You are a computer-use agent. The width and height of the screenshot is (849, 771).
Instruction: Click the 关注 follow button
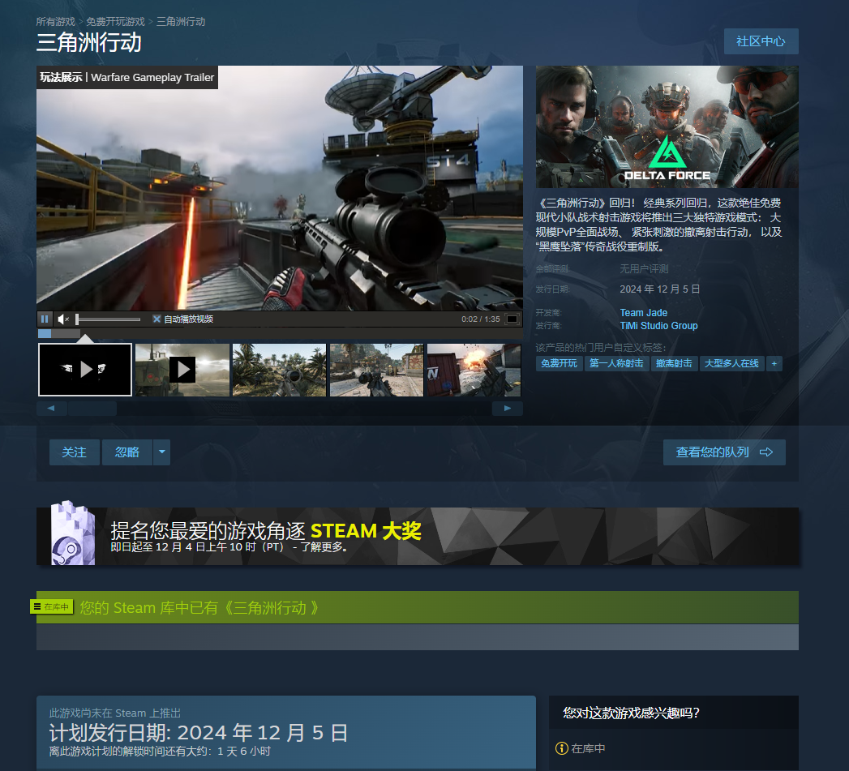(x=74, y=452)
